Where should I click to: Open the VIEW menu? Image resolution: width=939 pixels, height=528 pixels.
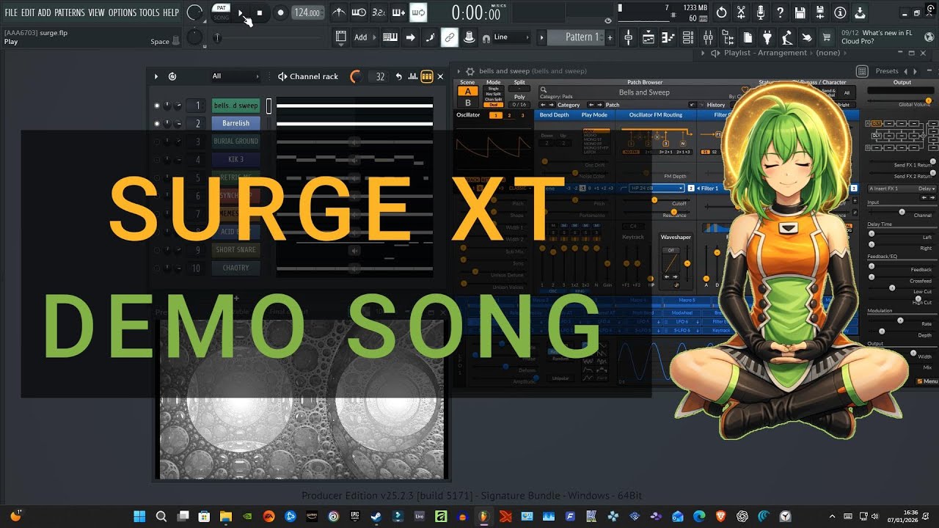click(96, 12)
